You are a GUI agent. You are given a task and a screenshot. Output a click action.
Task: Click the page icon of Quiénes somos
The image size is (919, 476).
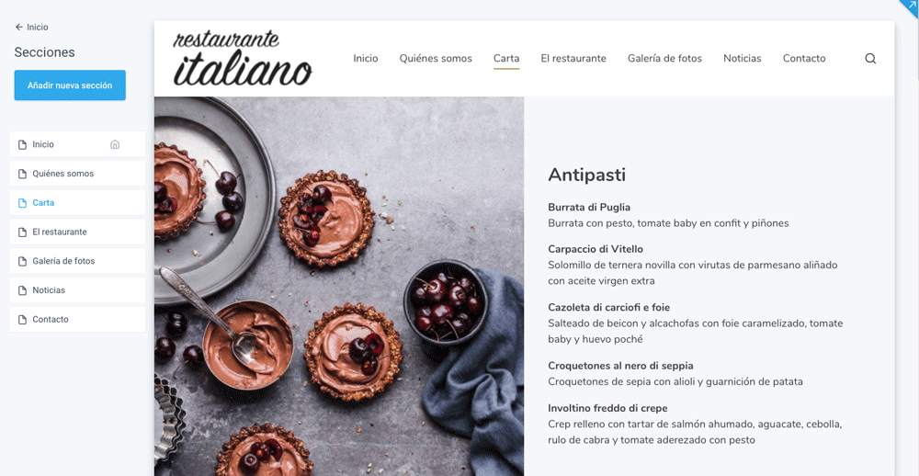tap(22, 174)
